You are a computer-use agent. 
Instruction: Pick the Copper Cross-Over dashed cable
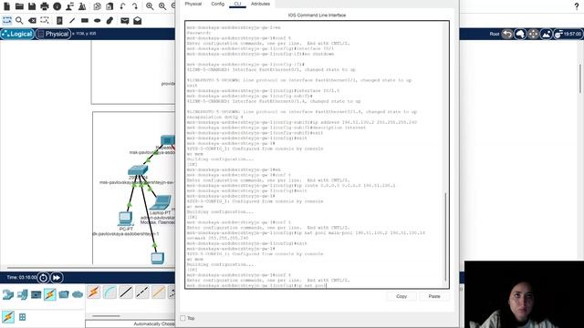coord(142,292)
